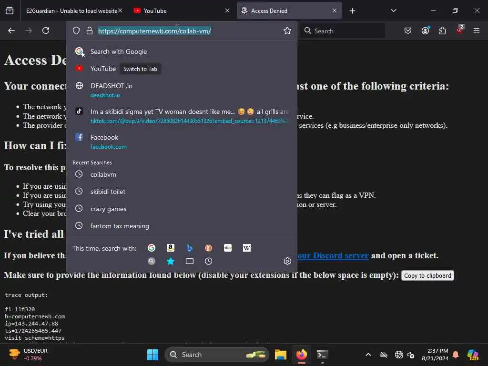488x366 pixels.
Task: Open File Explorer from taskbar
Action: [280, 355]
